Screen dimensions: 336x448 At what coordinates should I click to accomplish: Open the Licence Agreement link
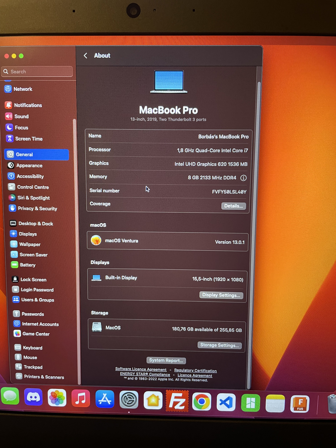pyautogui.click(x=195, y=375)
